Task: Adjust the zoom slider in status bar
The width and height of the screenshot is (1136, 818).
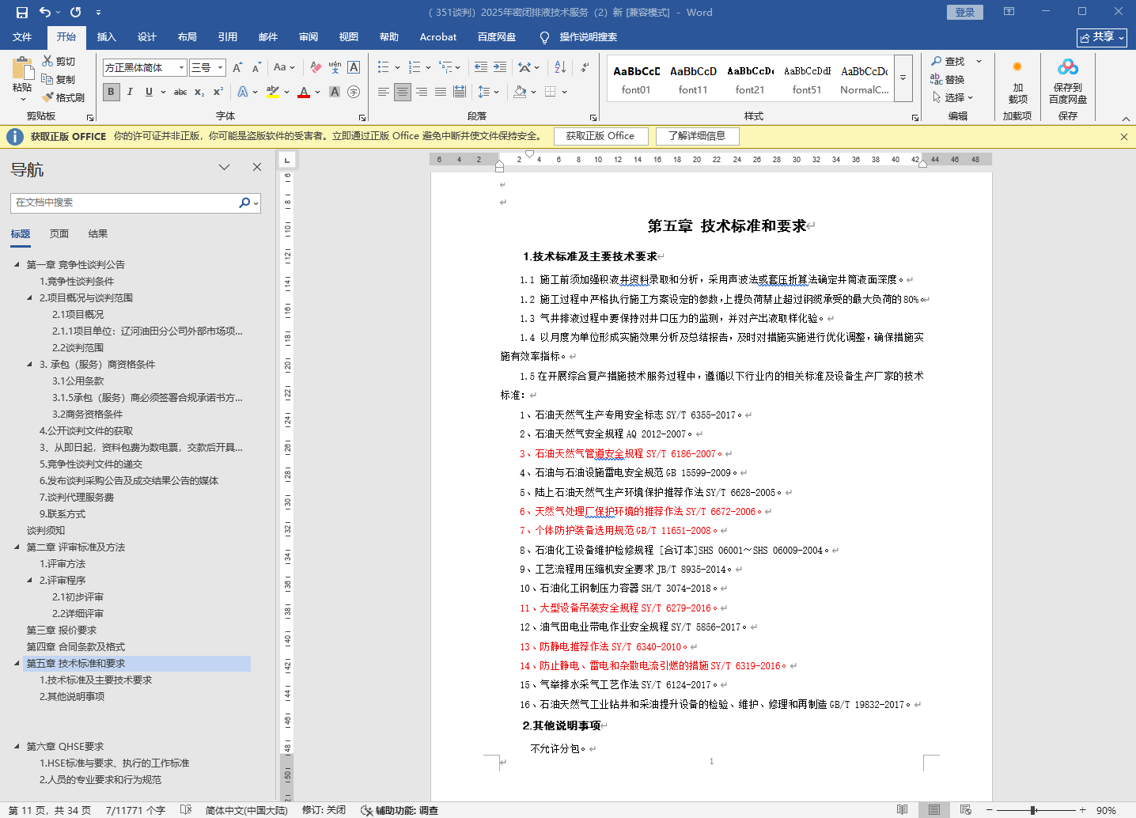Action: click(x=1033, y=810)
